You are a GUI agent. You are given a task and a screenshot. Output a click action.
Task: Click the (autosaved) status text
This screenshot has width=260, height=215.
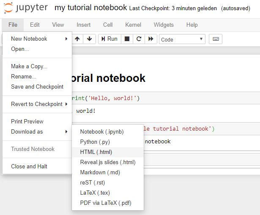click(x=235, y=8)
